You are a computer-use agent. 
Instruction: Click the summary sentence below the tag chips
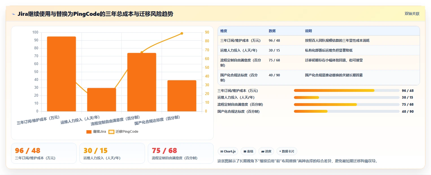pyautogui.click(x=297, y=161)
